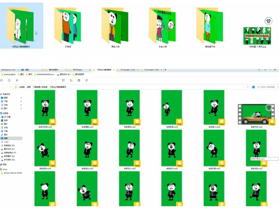Open 学习相关 (H:) drive in sidebar
The height and width of the screenshot is (208, 279).
point(8,160)
